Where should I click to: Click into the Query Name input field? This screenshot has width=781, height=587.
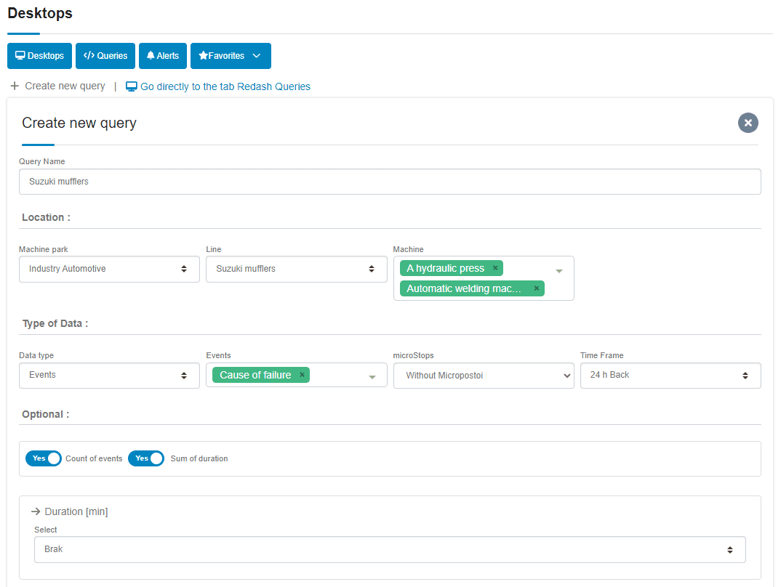pyautogui.click(x=390, y=182)
